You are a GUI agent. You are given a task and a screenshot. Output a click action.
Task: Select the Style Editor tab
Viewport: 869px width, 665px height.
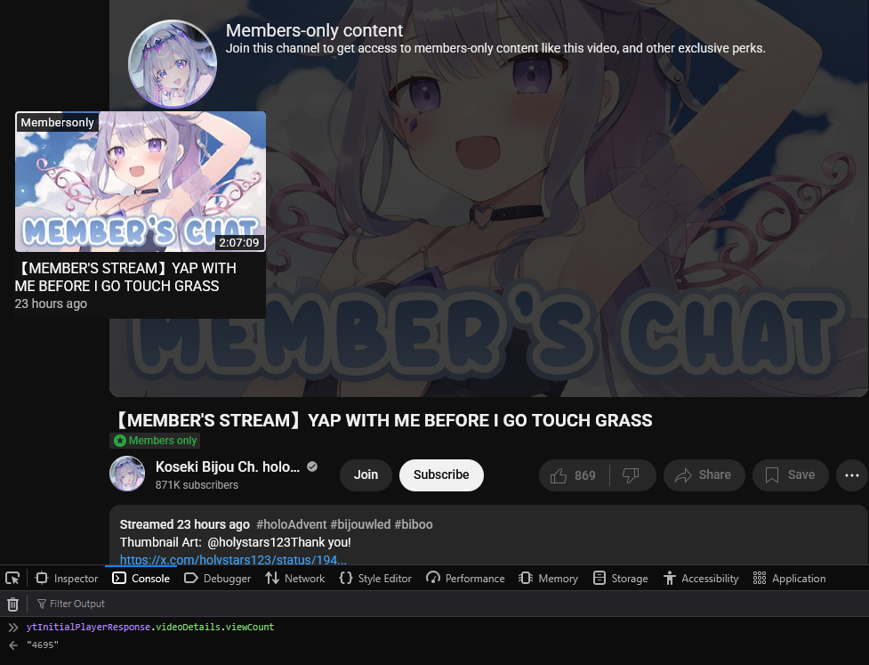pos(375,579)
